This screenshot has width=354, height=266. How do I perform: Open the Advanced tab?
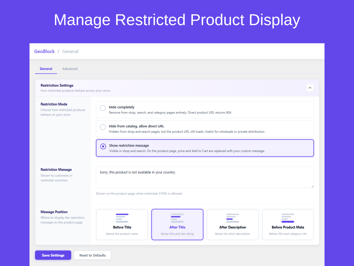point(70,69)
